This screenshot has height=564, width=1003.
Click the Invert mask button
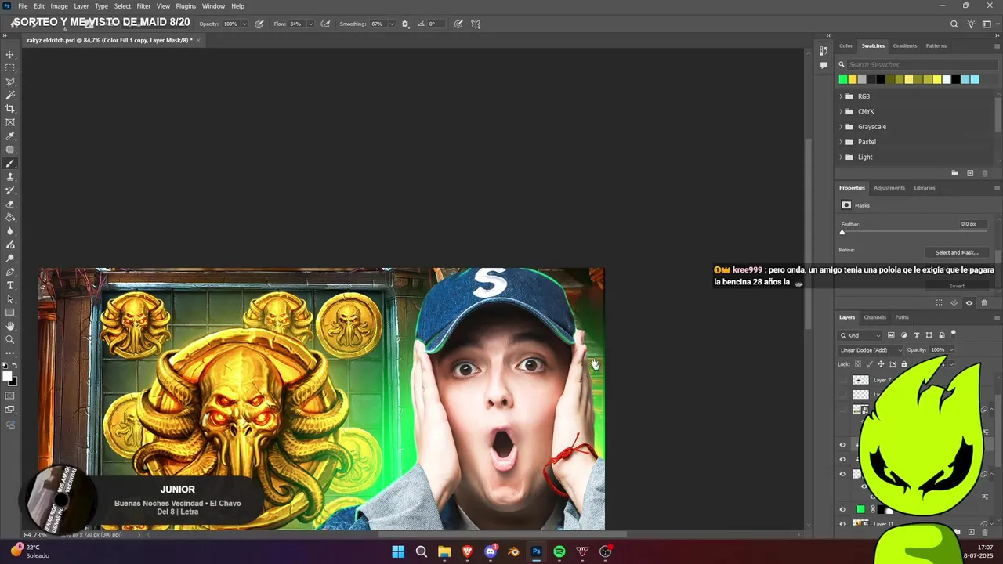click(957, 286)
